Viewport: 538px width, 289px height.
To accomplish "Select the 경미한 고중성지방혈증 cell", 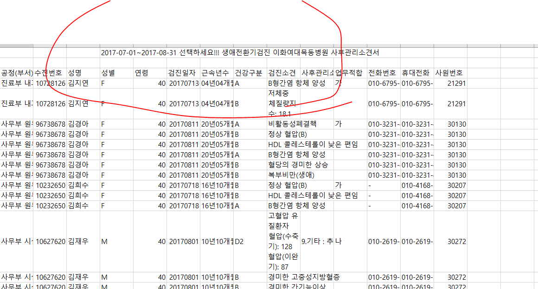I will coord(304,277).
